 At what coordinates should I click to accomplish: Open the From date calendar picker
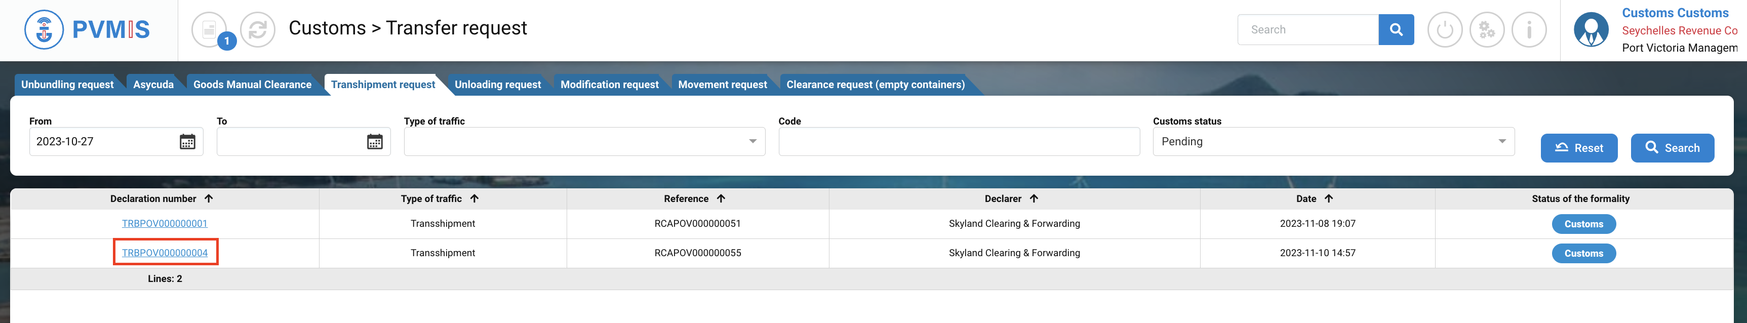pos(187,142)
